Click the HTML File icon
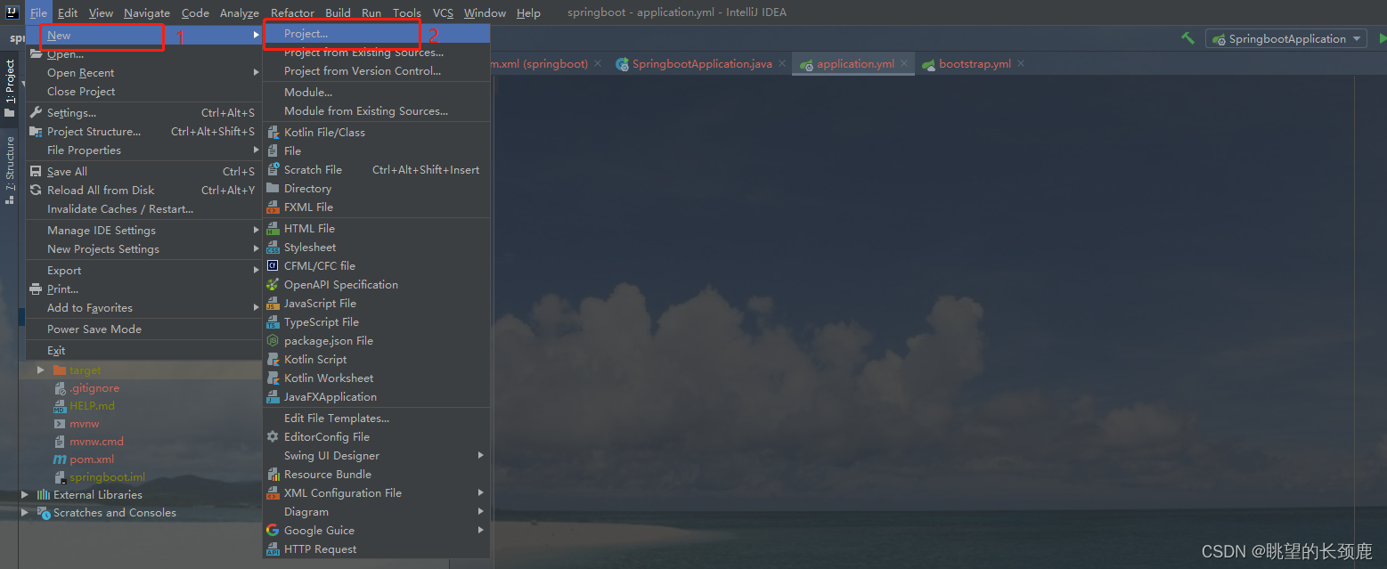1387x569 pixels. pyautogui.click(x=273, y=228)
